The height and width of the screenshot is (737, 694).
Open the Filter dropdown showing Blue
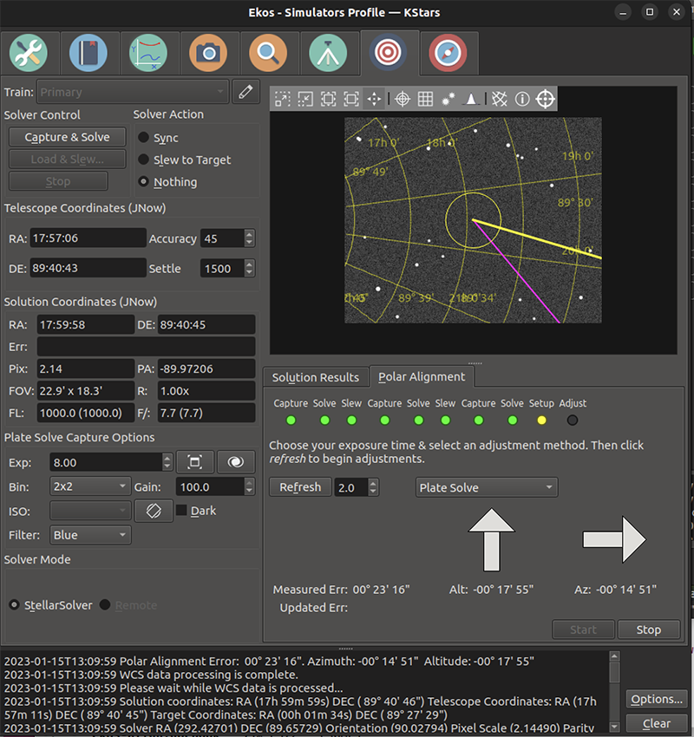pyautogui.click(x=90, y=535)
